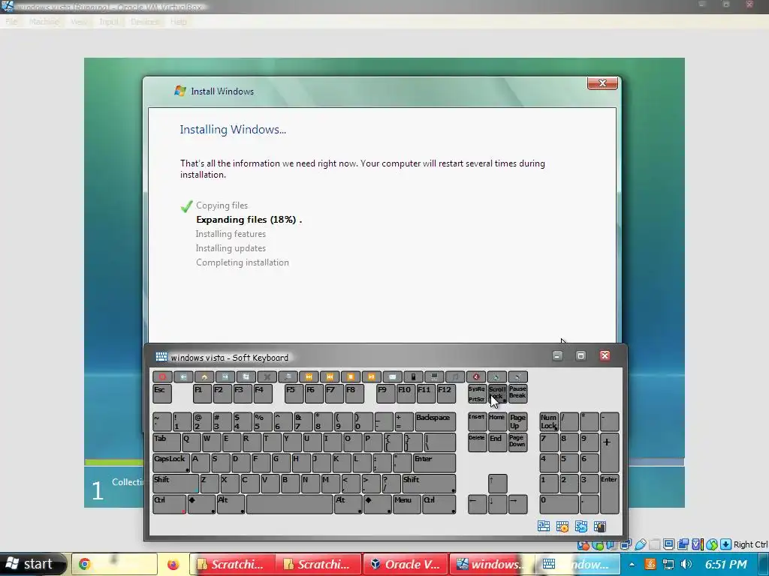Click the Menu key
The image size is (769, 576).
406,504
